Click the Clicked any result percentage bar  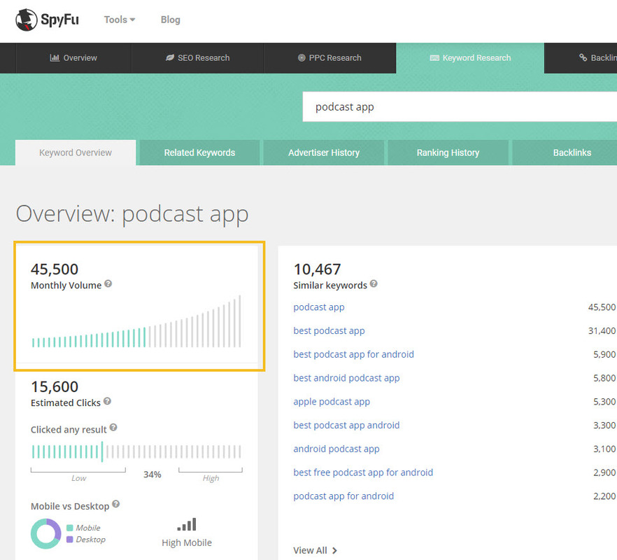point(136,451)
